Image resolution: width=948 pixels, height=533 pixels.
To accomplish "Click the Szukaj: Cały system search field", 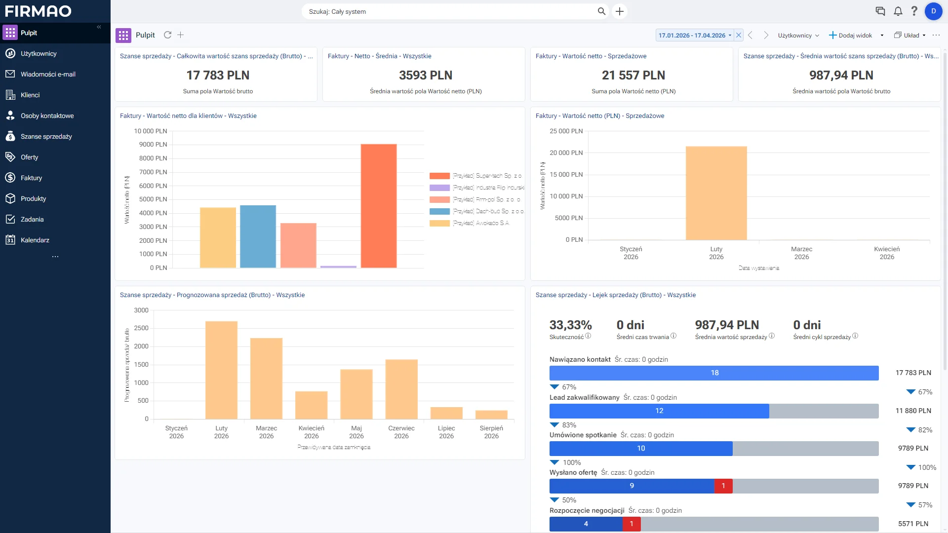I will point(450,11).
